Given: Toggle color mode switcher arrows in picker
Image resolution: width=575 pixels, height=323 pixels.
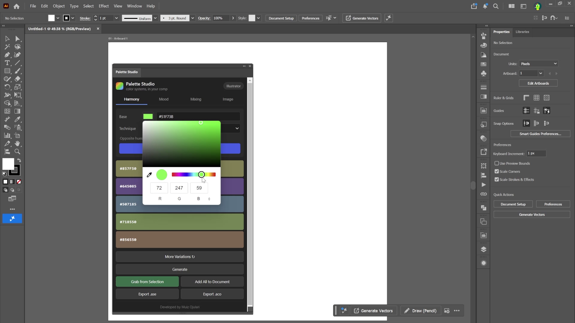Looking at the screenshot, I should (x=209, y=199).
